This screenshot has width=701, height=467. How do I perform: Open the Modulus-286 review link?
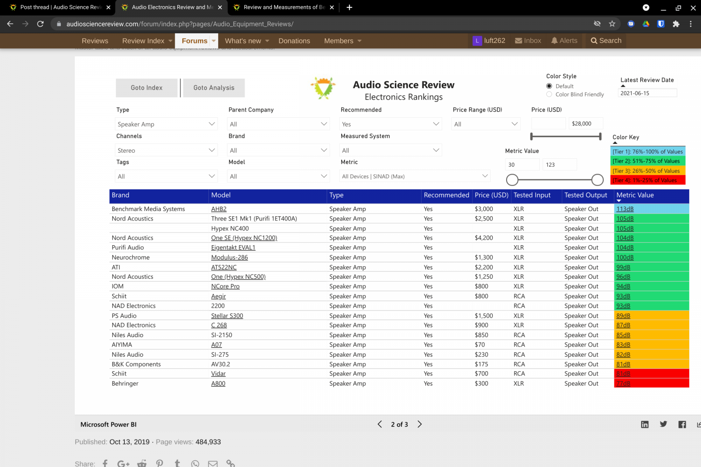[x=229, y=257]
